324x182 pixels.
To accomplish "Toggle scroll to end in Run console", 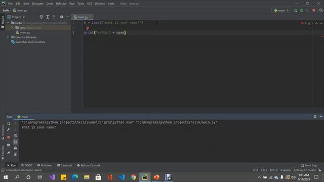I will 16,142.
